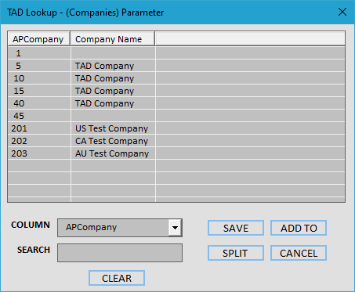Close the TAD Lookup dialog
This screenshot has height=292, width=355.
tap(342, 12)
